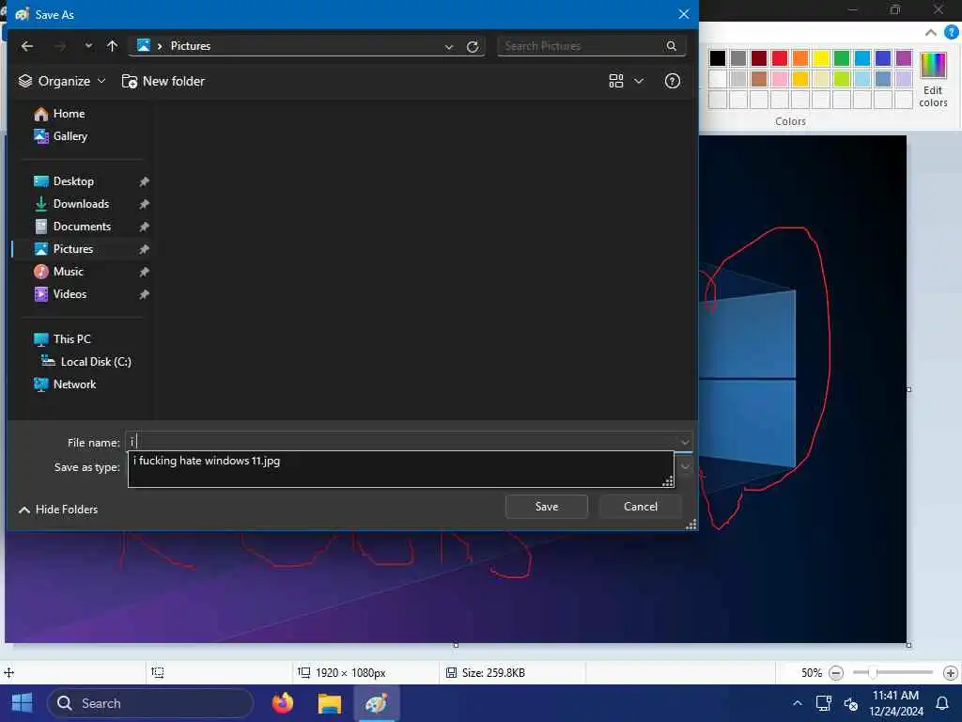Go back with the left arrow button
This screenshot has height=722, width=962.
pyautogui.click(x=27, y=46)
